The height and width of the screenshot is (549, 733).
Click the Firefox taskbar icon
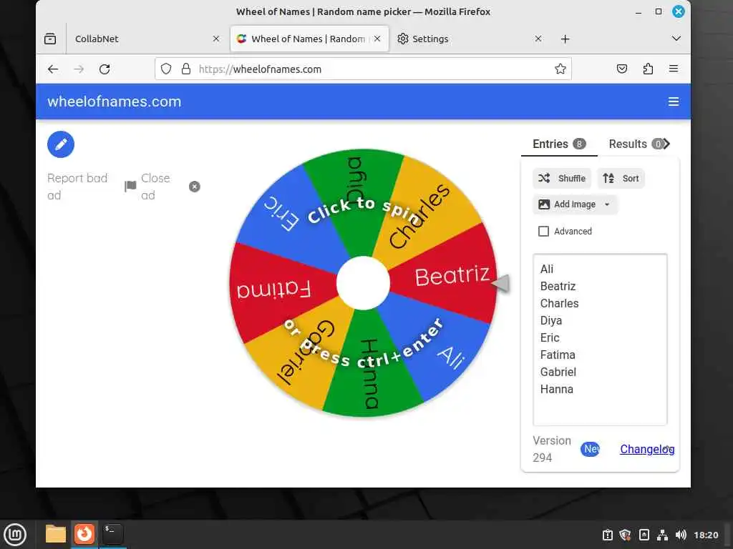point(84,534)
